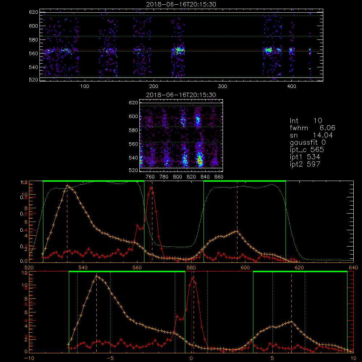The image size is (362, 362).
Task: Click the middle spectrogram timestamp title 2018-06-16T20:15:30
Action: tap(181, 95)
